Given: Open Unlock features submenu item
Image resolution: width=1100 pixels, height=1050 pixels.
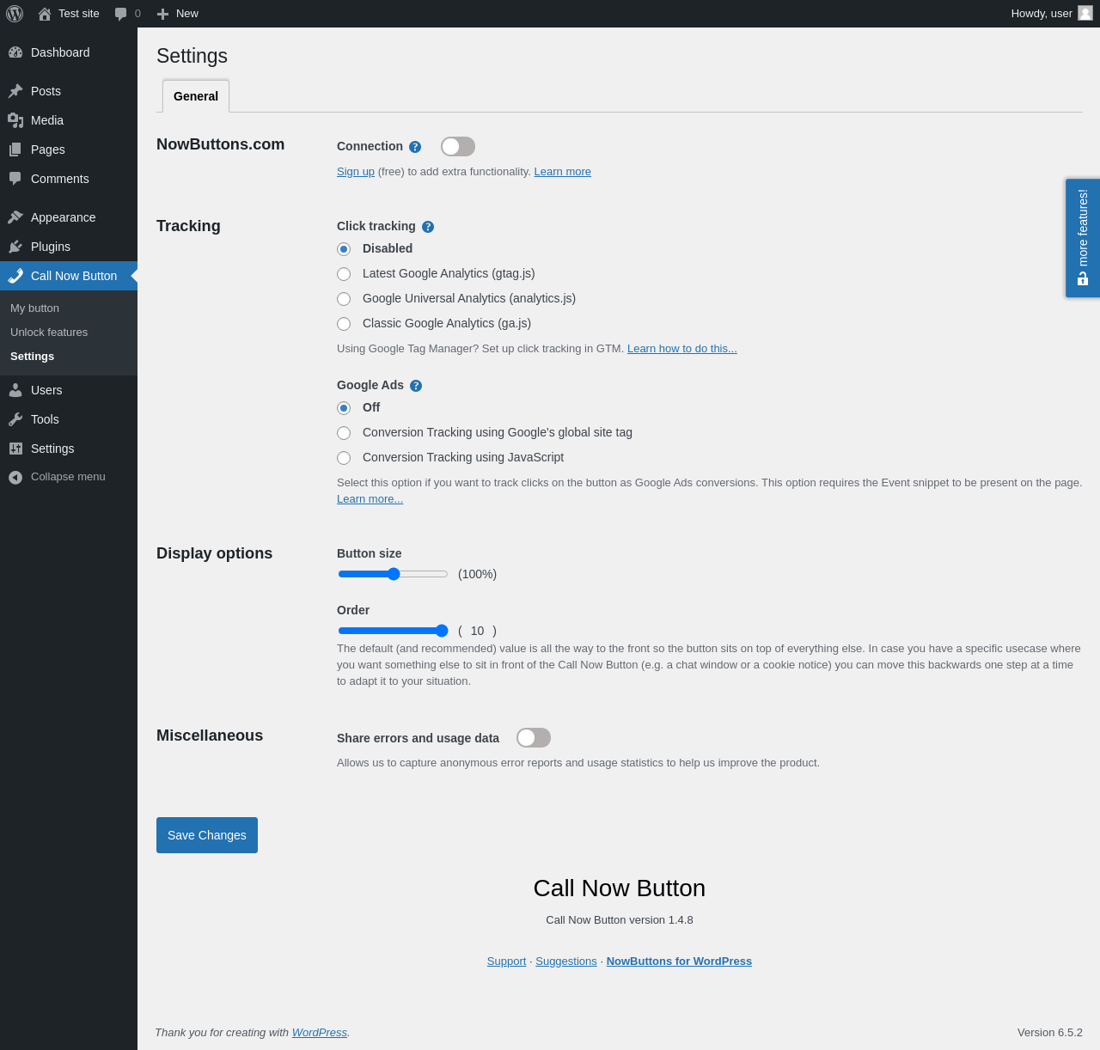Looking at the screenshot, I should [49, 333].
